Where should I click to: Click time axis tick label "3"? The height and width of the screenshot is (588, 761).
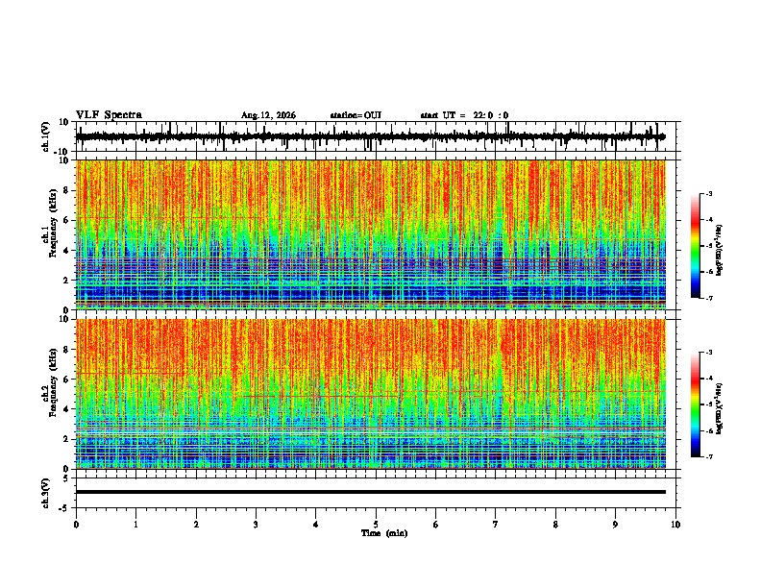pos(256,525)
